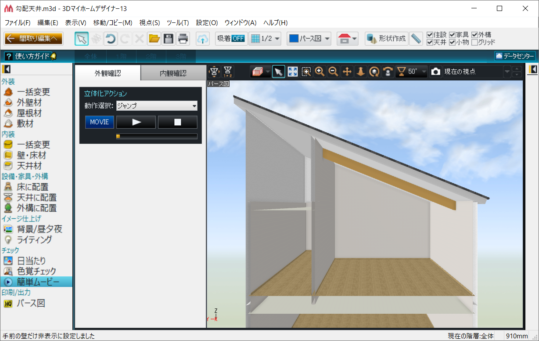This screenshot has height=341, width=539.
Task: Enable the グリッド checkbox
Action: click(474, 43)
